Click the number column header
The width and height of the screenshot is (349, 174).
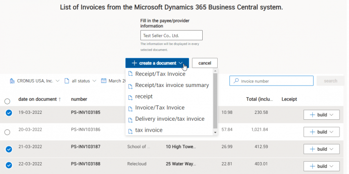tap(79, 99)
